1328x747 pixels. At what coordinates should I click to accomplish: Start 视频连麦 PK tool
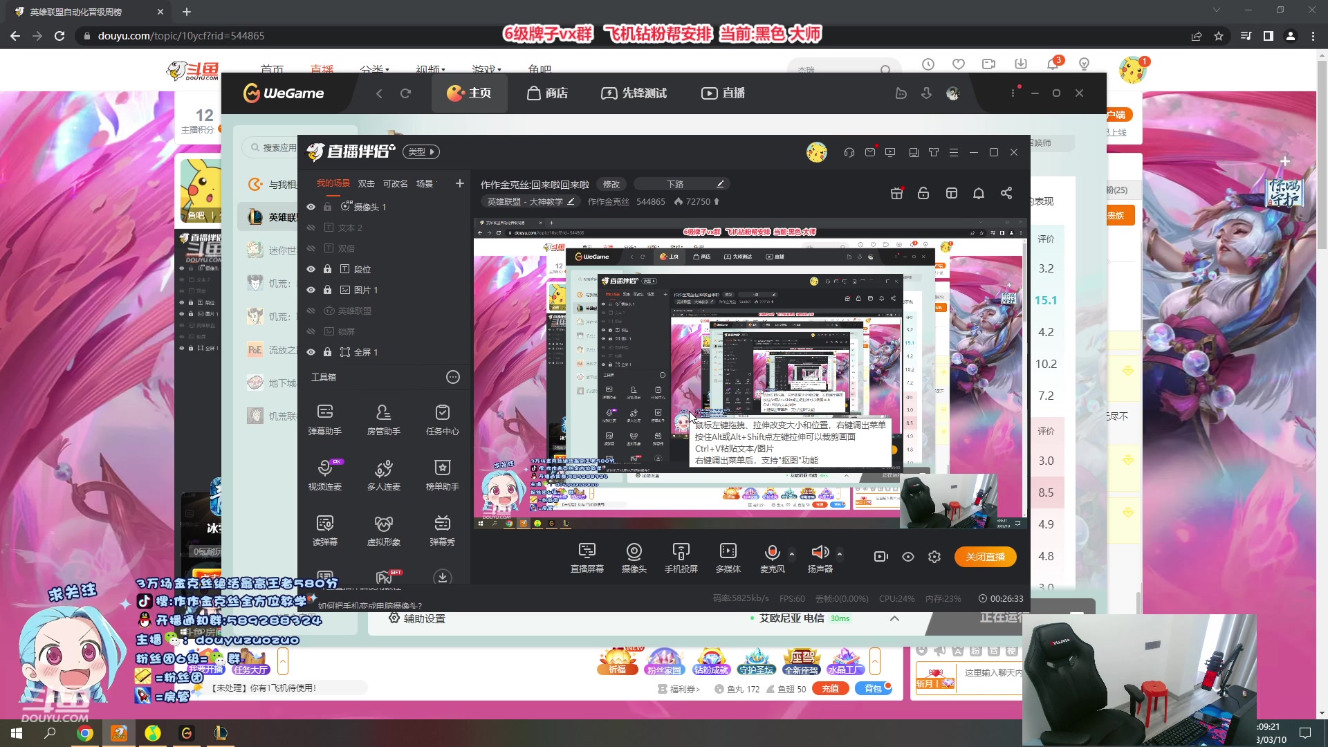coord(324,474)
